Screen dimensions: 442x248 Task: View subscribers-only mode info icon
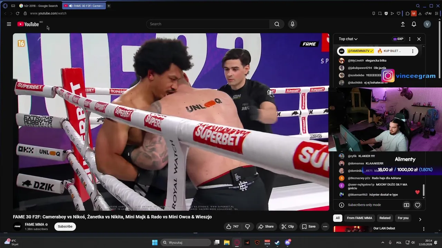point(342,205)
